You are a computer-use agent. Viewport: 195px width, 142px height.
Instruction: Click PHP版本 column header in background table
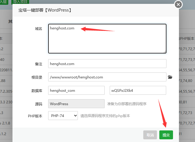click(x=187, y=39)
